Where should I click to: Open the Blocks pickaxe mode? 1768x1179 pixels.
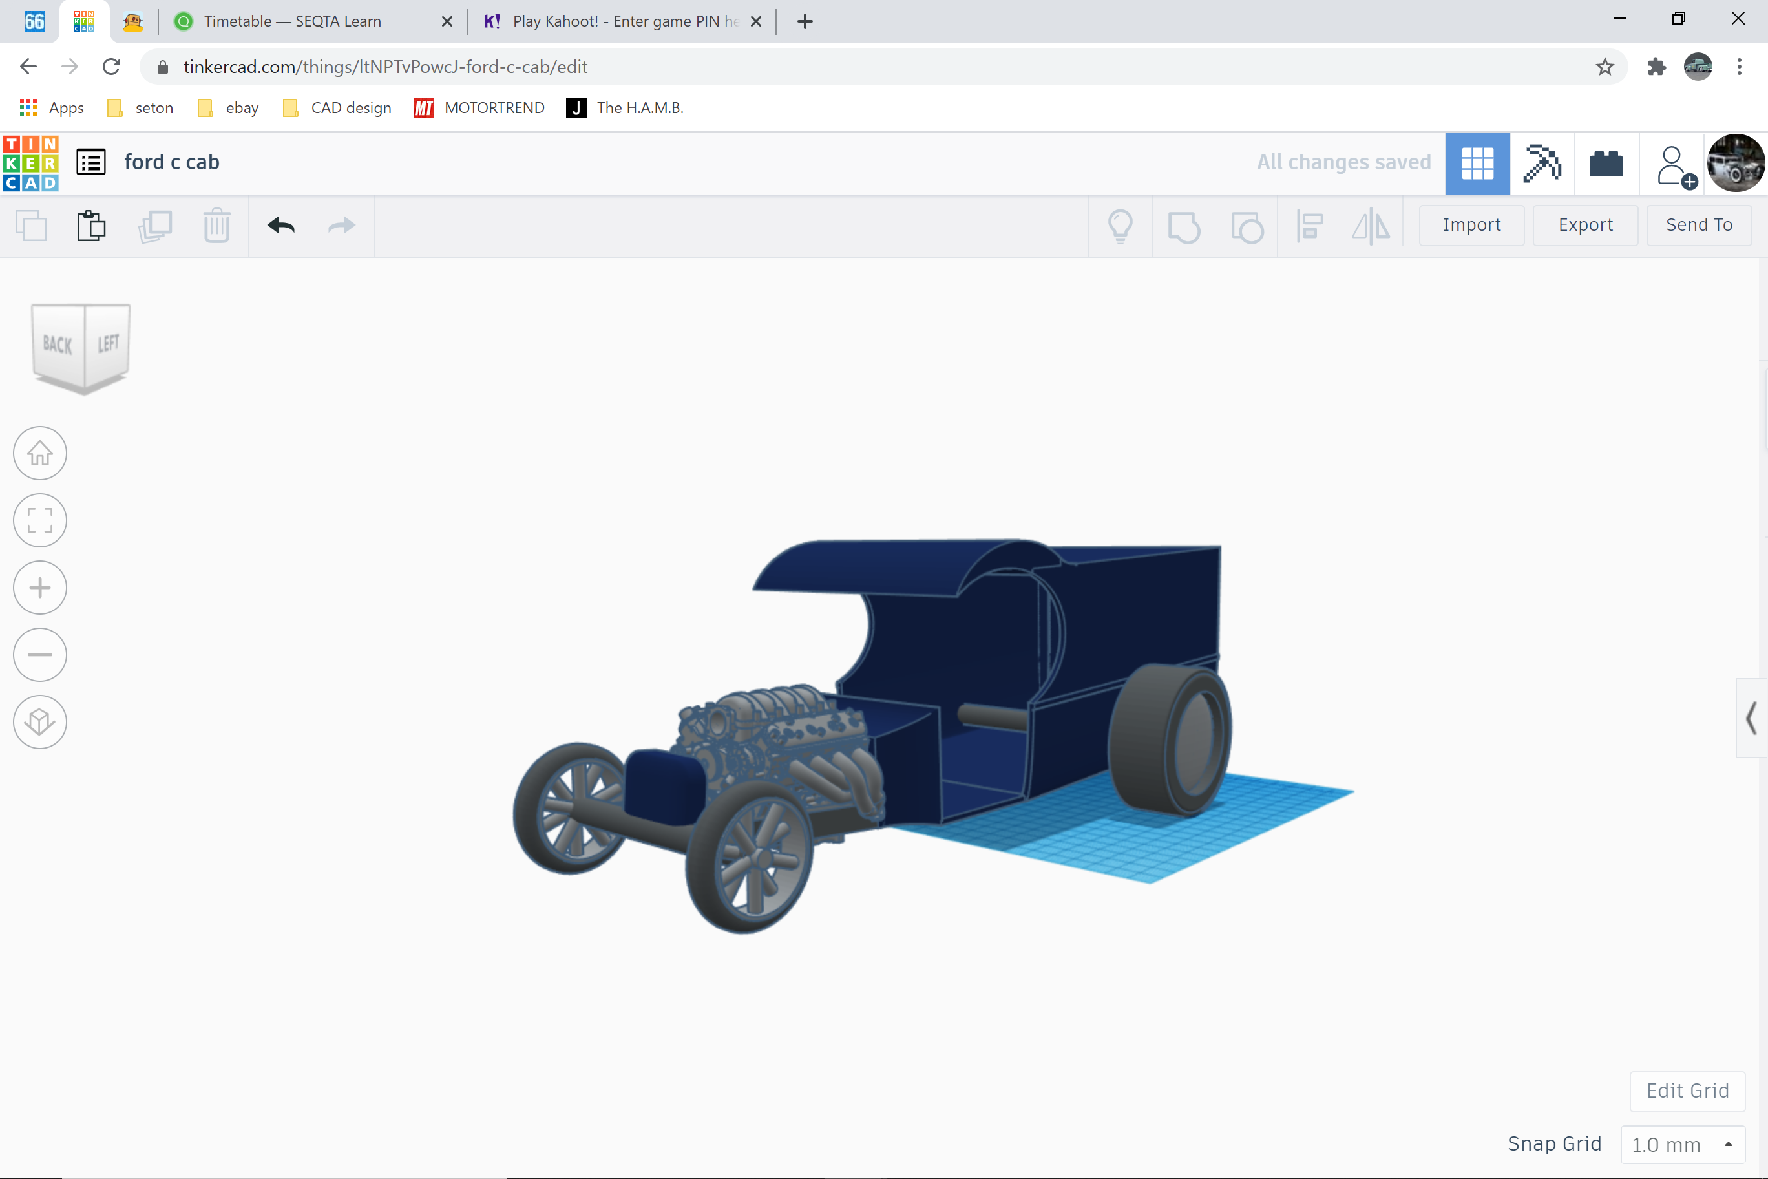click(x=1542, y=163)
